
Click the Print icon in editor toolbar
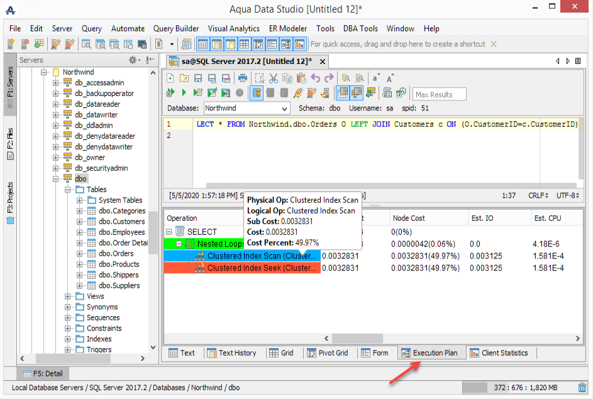(x=242, y=78)
